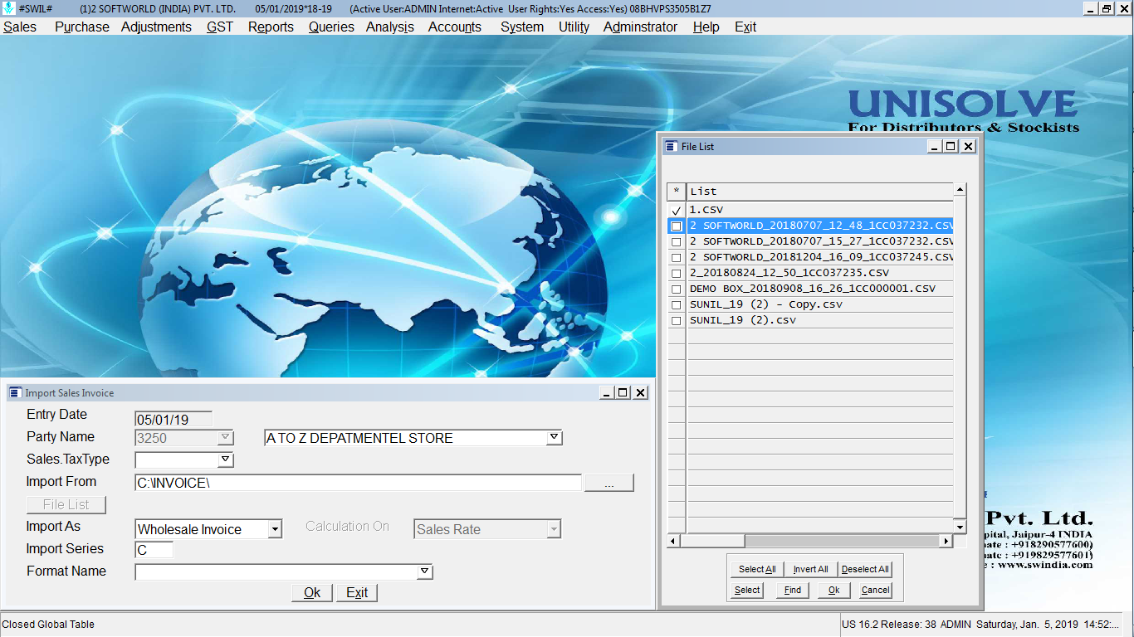
Task: Open the System menu
Action: click(x=522, y=27)
